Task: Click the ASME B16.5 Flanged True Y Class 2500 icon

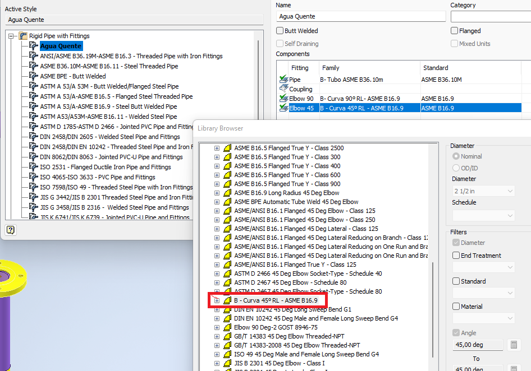Action: [227, 148]
